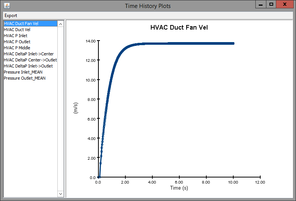Select HVAC DeltaP Inlet->Center entry

click(28, 54)
